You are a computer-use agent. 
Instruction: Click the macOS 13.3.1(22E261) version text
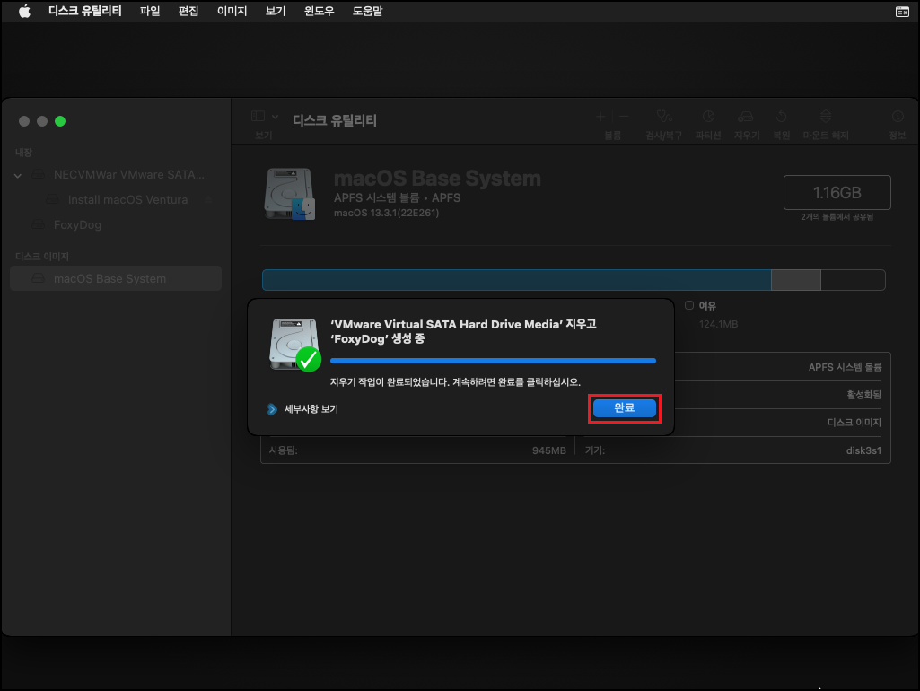(x=386, y=213)
